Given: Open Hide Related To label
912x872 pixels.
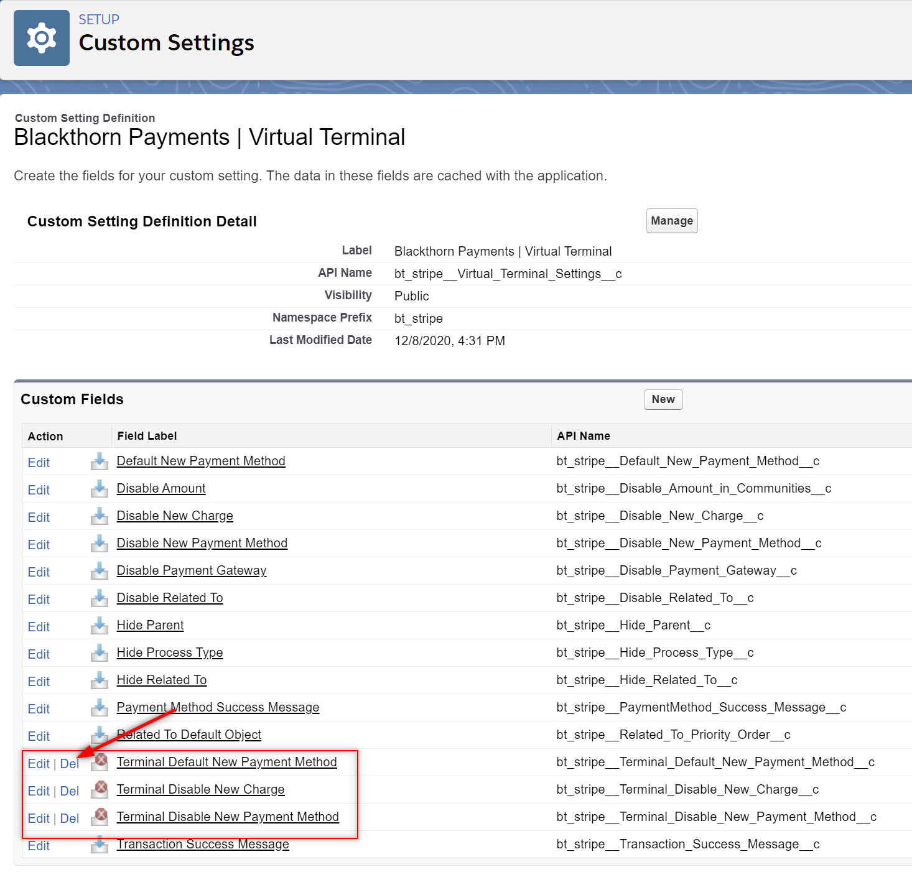Looking at the screenshot, I should coord(162,680).
